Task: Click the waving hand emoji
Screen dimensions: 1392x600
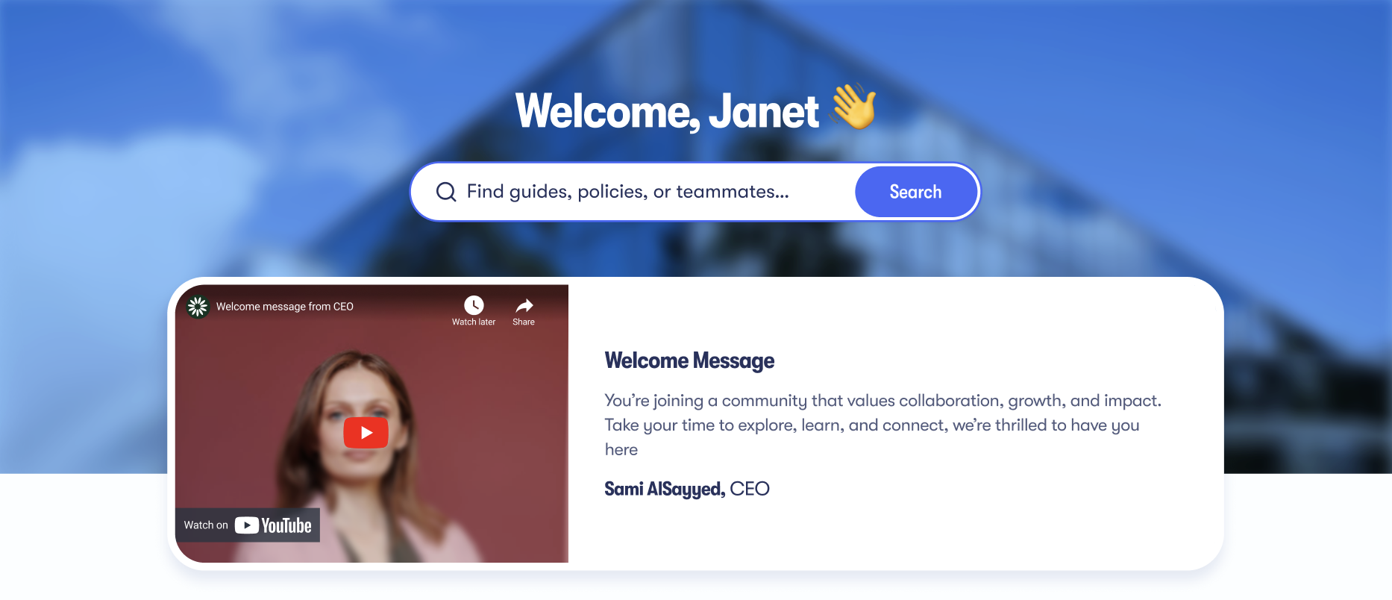Action: [x=853, y=107]
